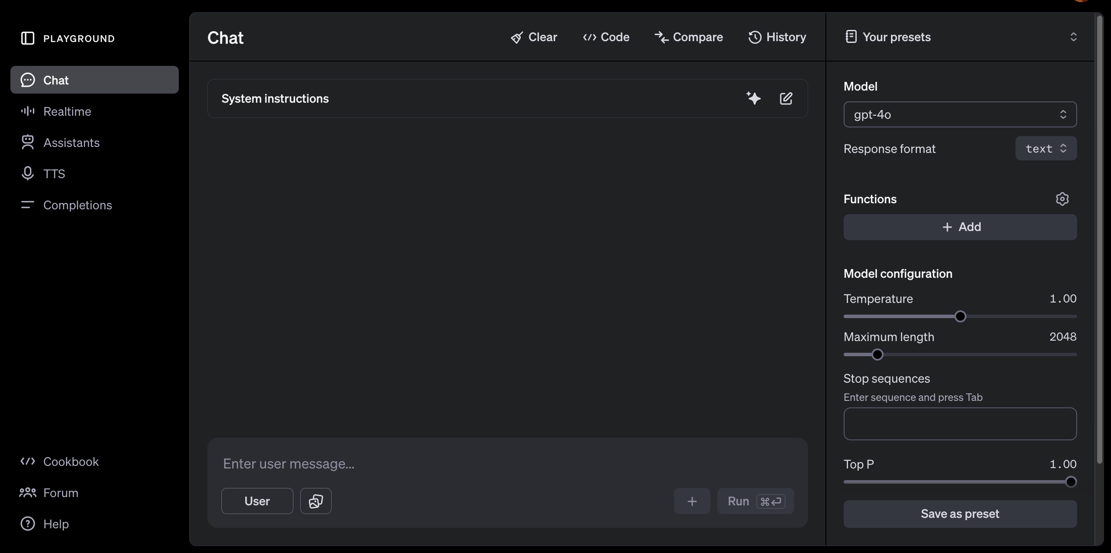The image size is (1111, 553).
Task: Click the auto-fix sparkle icon
Action: [753, 98]
